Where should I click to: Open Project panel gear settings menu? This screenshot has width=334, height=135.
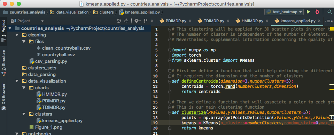[137, 20]
